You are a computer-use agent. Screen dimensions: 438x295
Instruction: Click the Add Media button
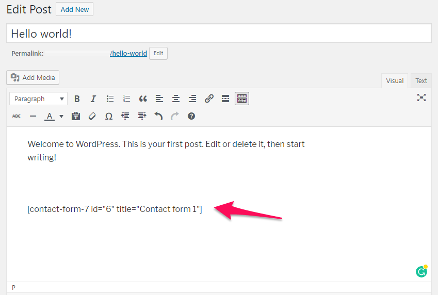point(33,77)
